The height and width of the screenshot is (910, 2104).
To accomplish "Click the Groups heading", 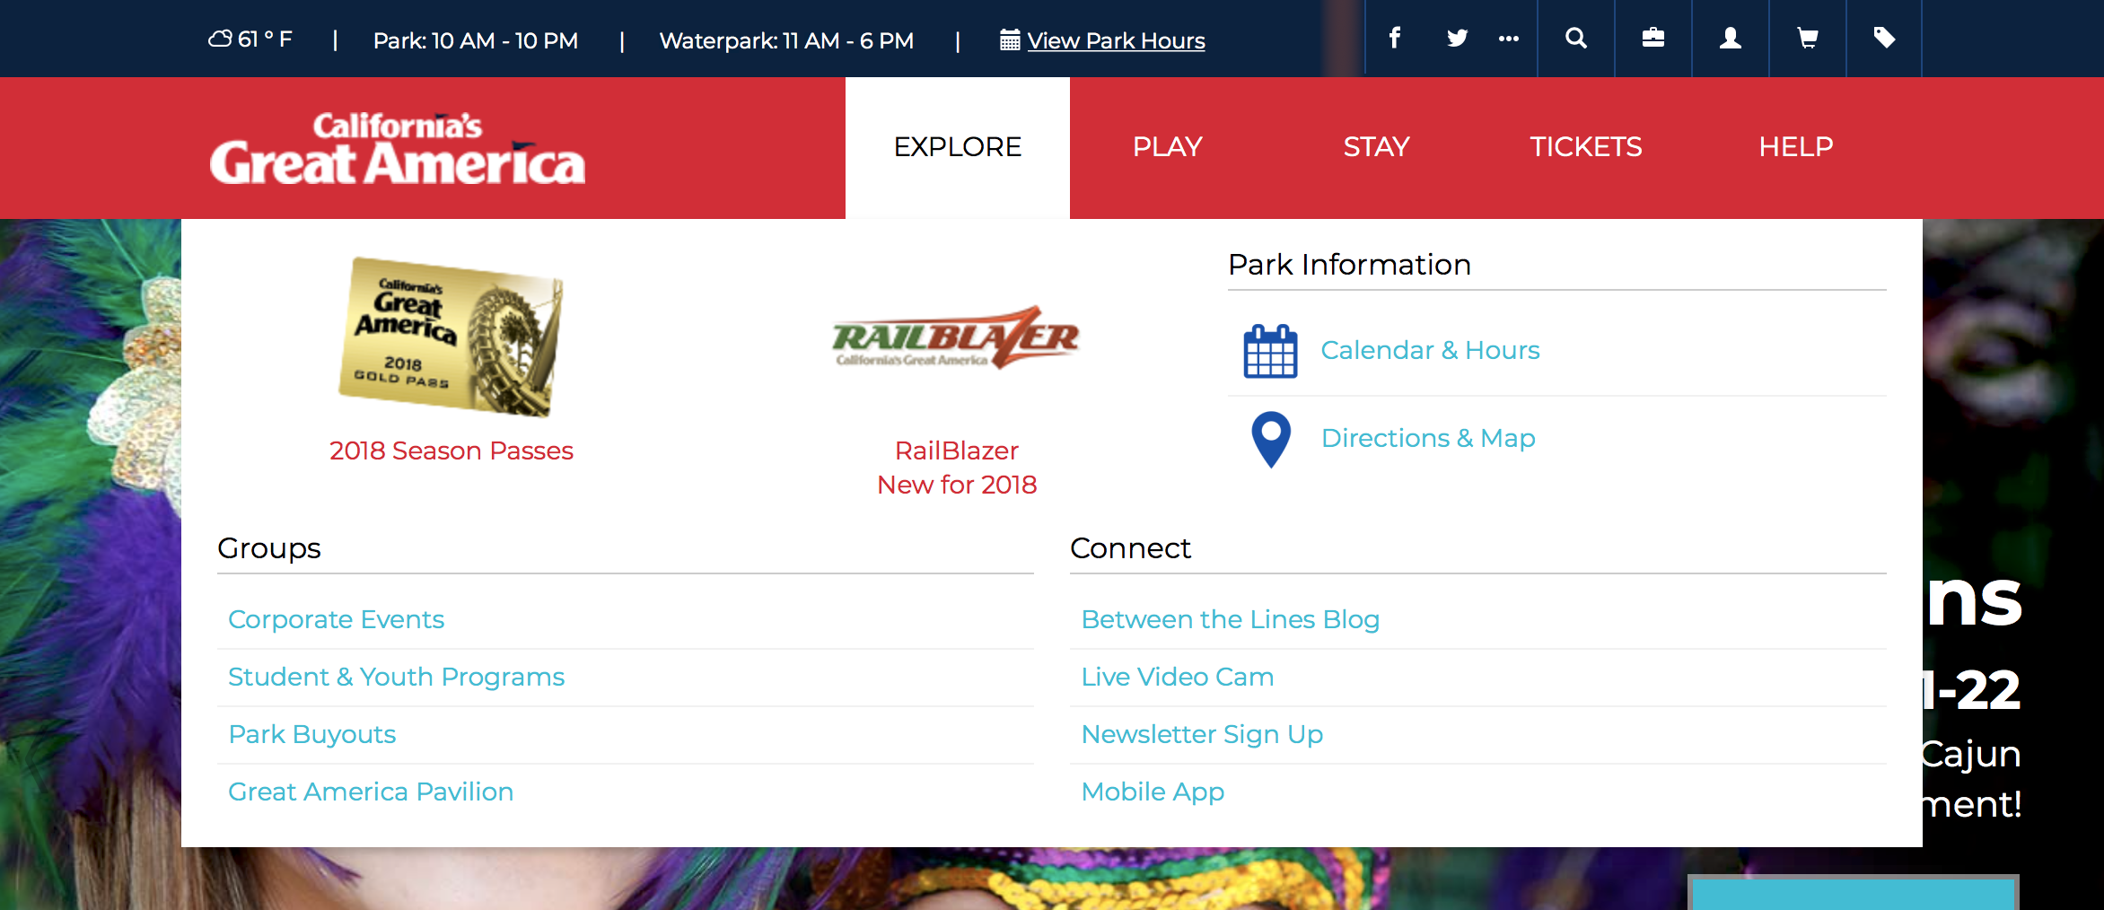I will [x=268, y=548].
